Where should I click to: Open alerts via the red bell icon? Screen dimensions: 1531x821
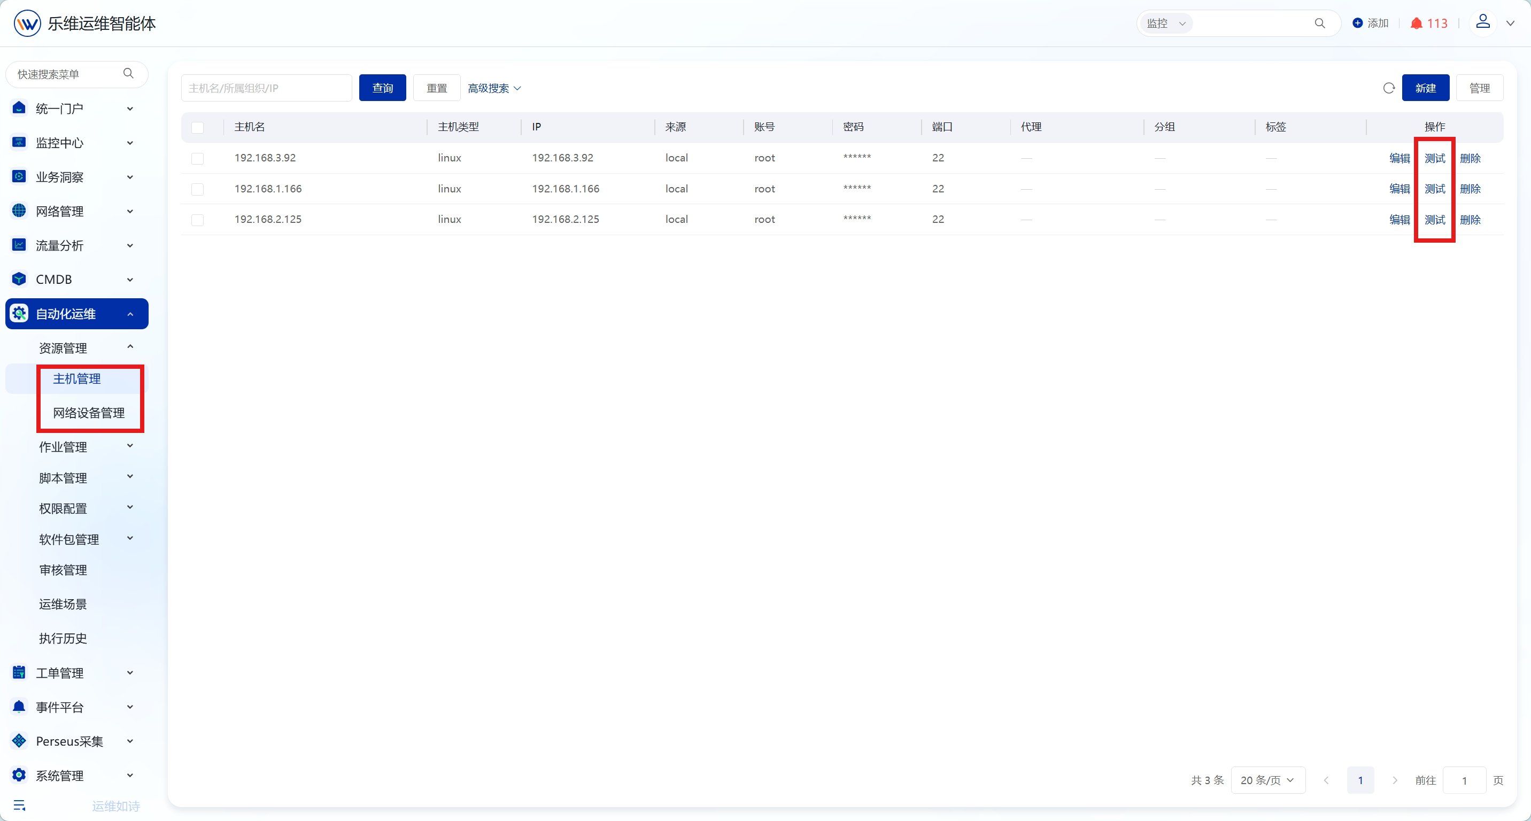(1416, 23)
